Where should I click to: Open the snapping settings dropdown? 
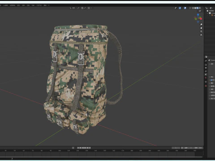[85, 8]
